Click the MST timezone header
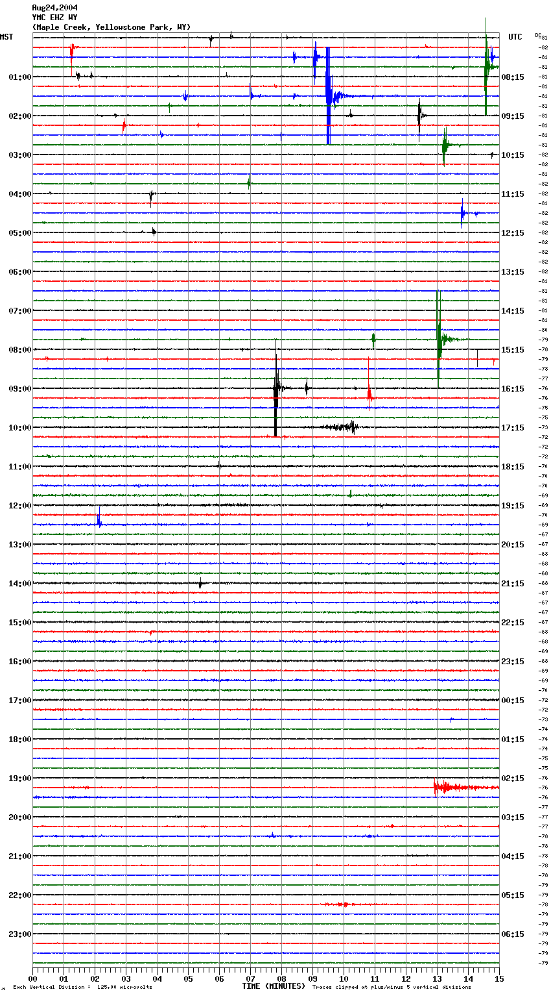 click(6, 37)
